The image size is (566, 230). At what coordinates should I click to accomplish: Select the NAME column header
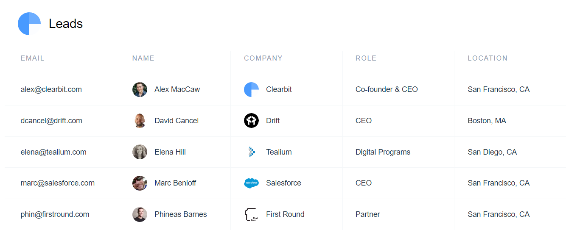click(x=143, y=58)
